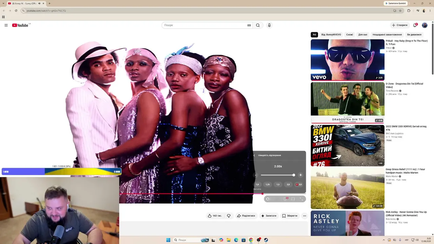Open the Rick Astley video title link
This screenshot has height=244, width=434.
click(x=406, y=214)
